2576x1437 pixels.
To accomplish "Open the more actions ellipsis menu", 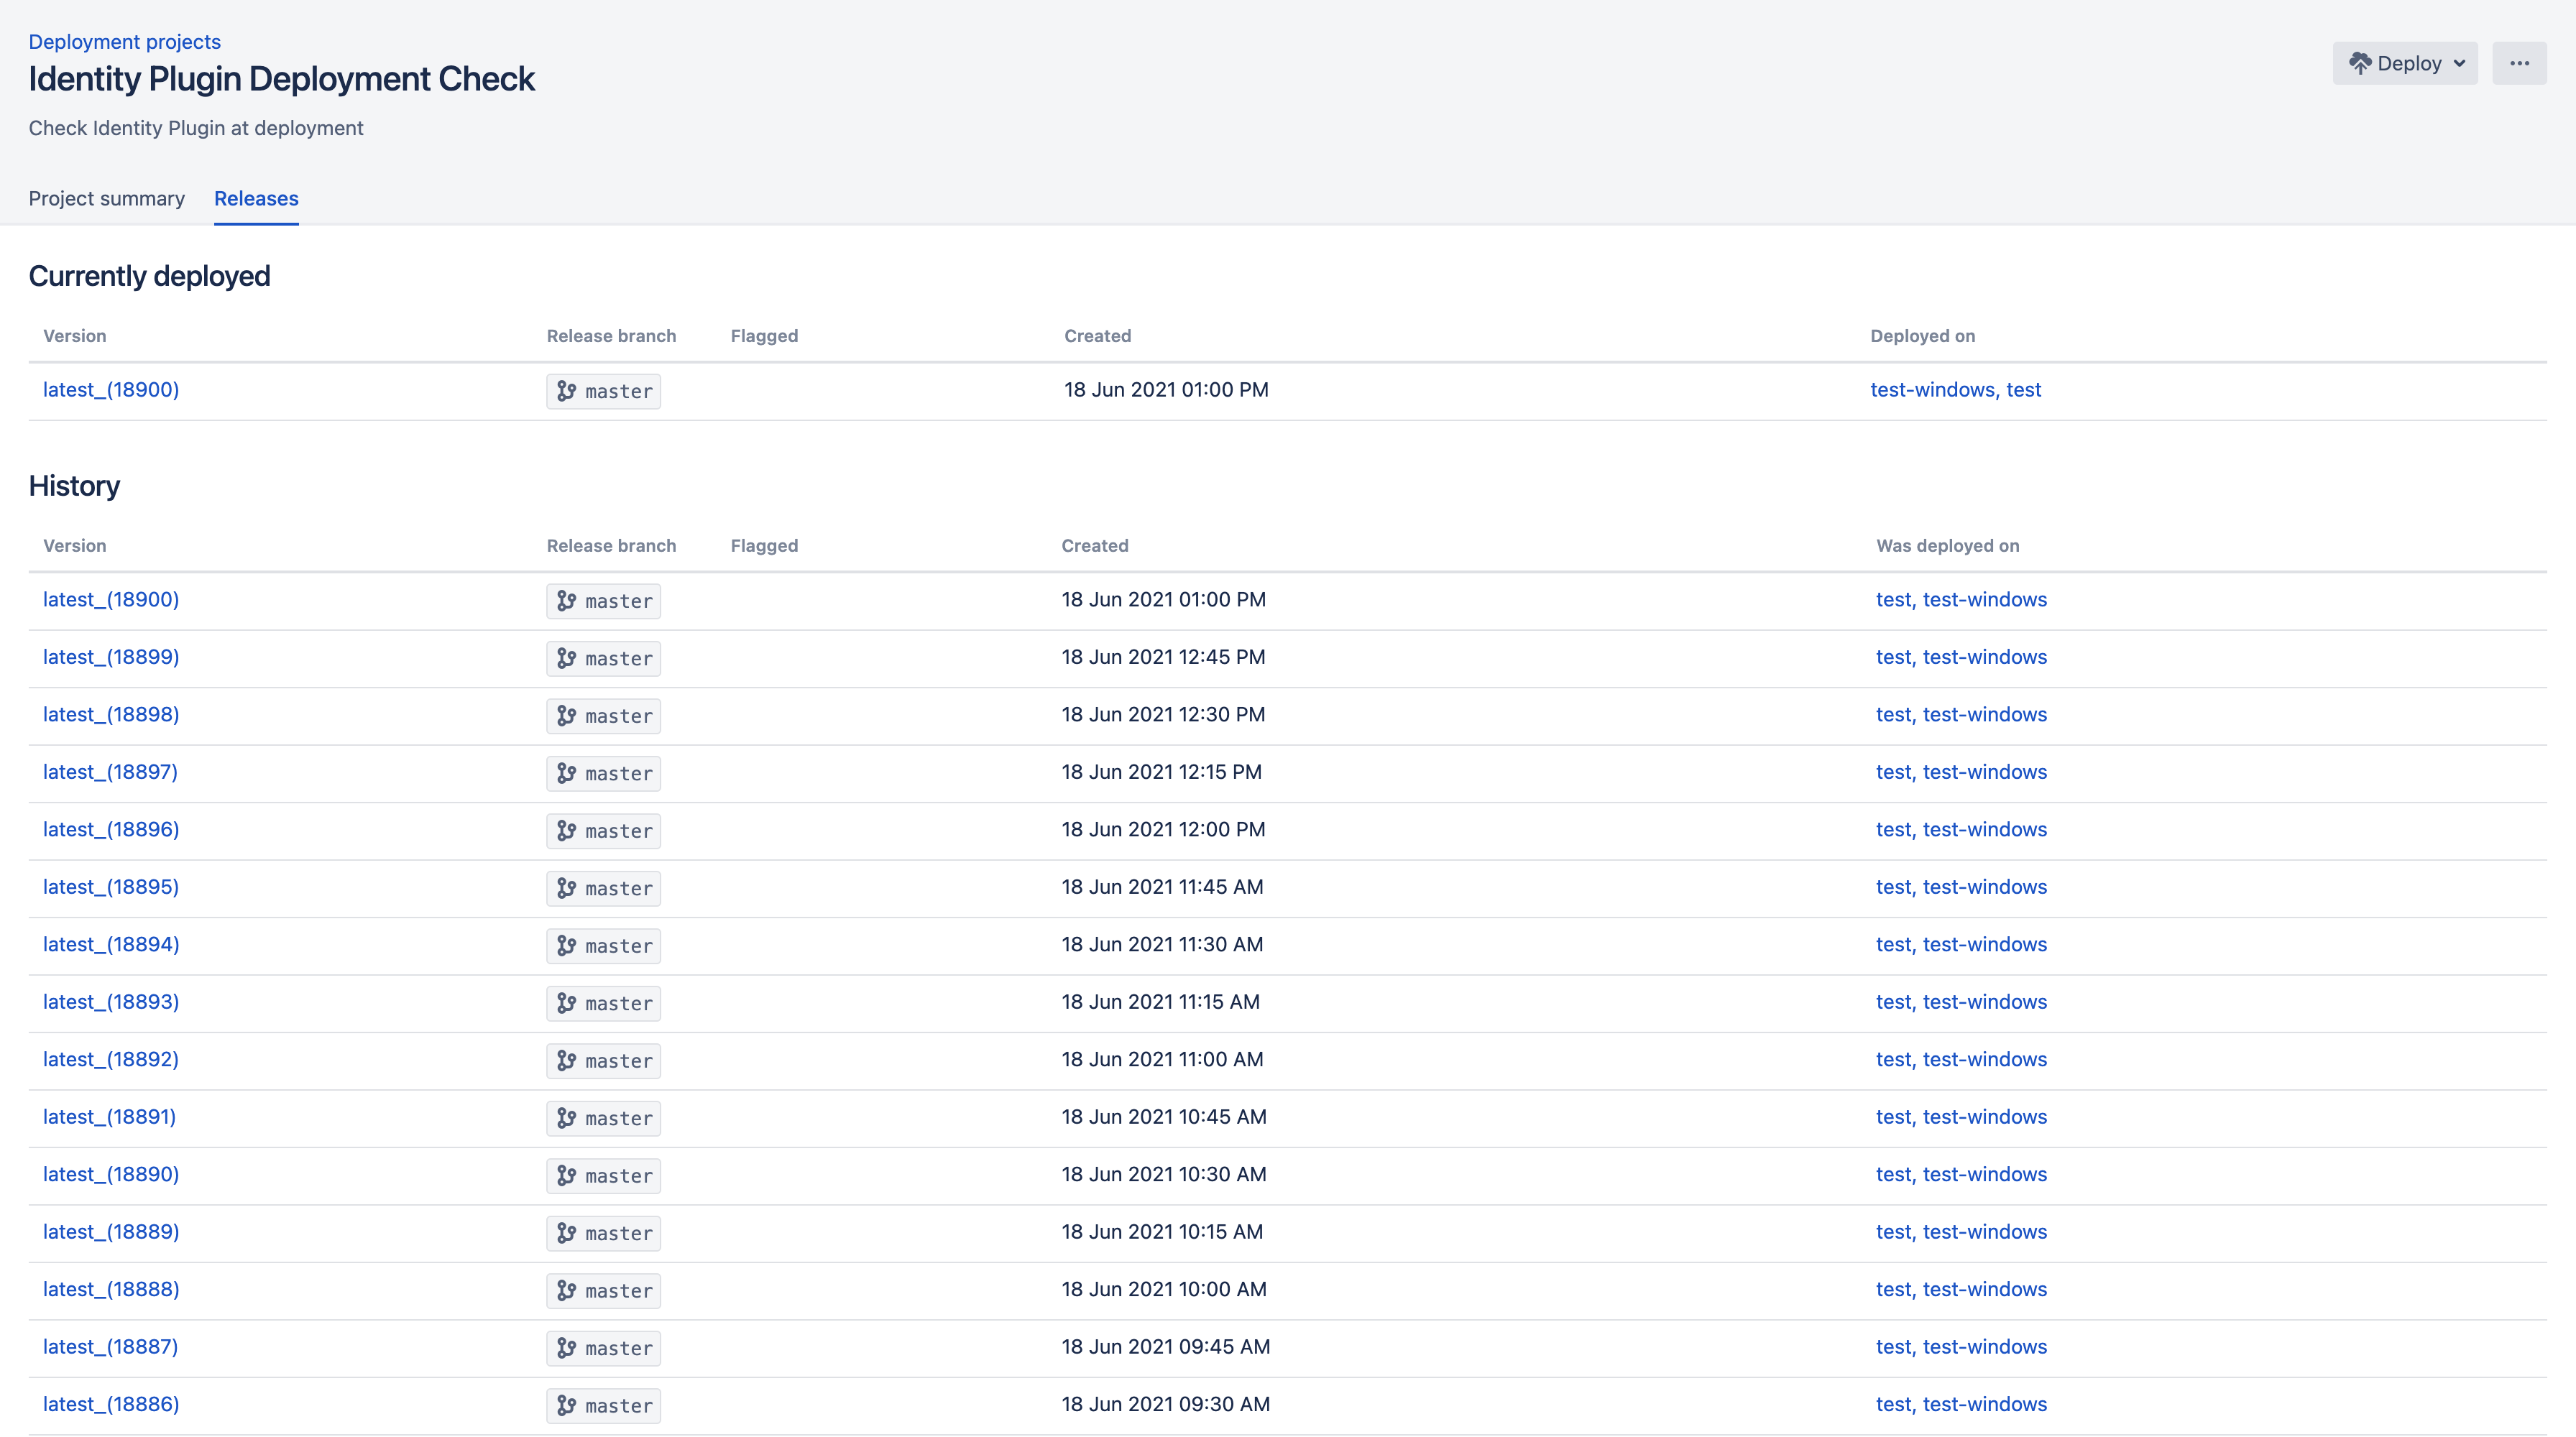I will [2519, 63].
